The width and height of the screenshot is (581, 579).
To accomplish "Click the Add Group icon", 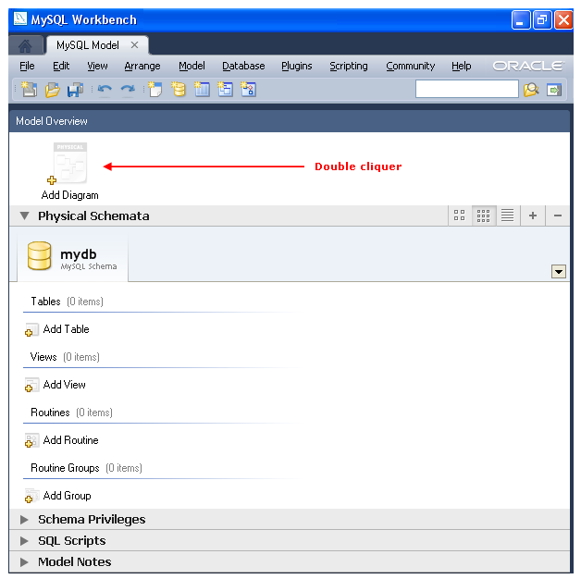I will (31, 497).
